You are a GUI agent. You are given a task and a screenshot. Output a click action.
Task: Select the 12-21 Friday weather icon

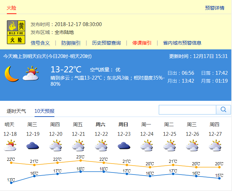[x=78, y=146]
